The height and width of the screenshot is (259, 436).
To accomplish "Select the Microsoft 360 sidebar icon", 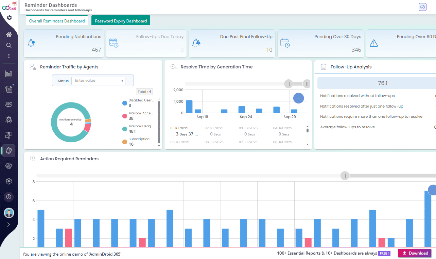I will pyautogui.click(x=8, y=104).
